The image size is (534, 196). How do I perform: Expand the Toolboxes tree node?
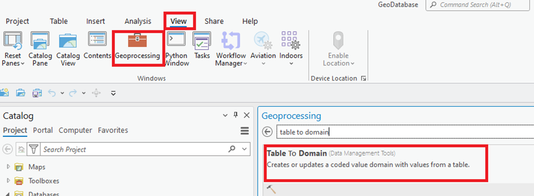click(8, 181)
